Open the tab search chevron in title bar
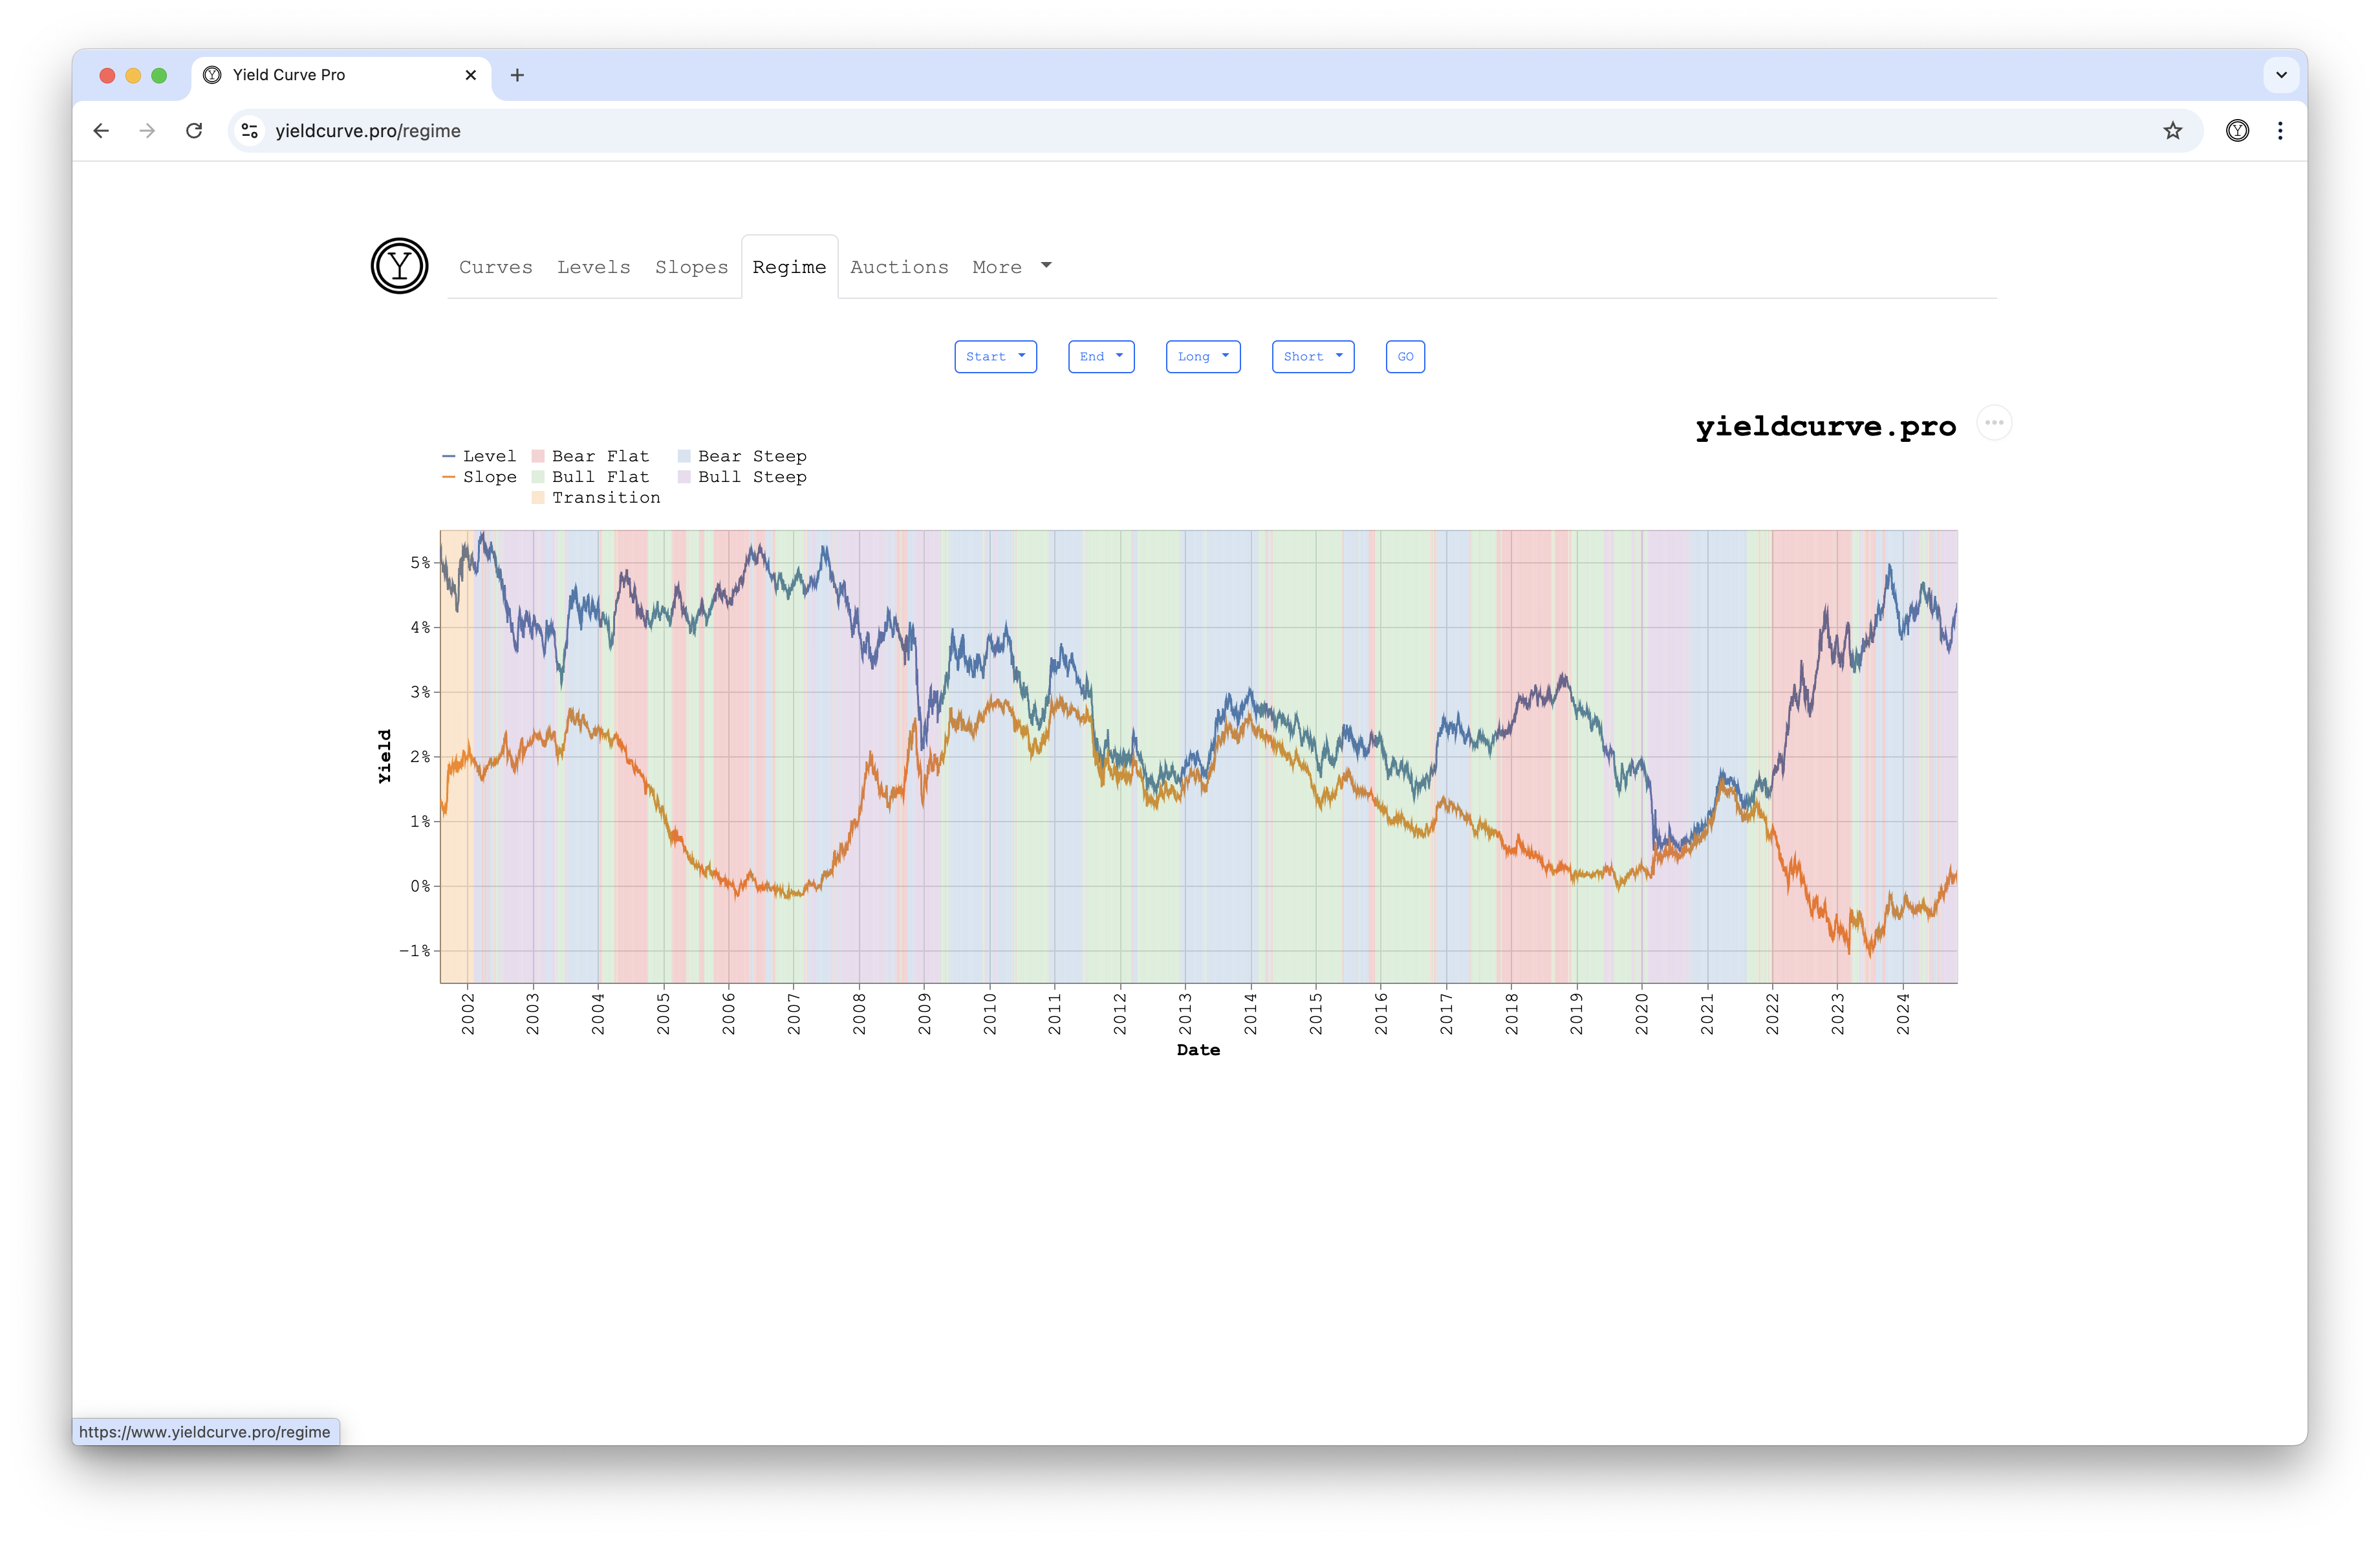 pos(2281,75)
